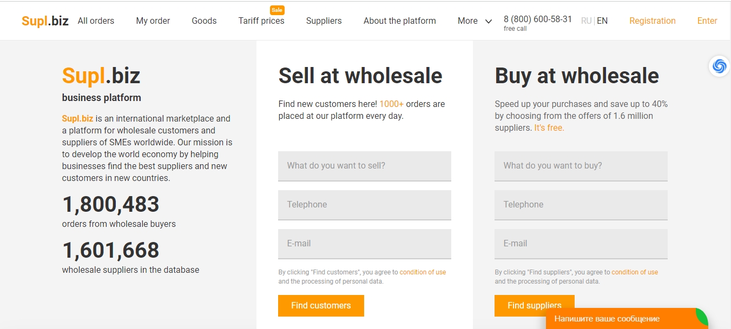Open the All orders menu item
Screen dimensions: 731x329
pyautogui.click(x=96, y=21)
